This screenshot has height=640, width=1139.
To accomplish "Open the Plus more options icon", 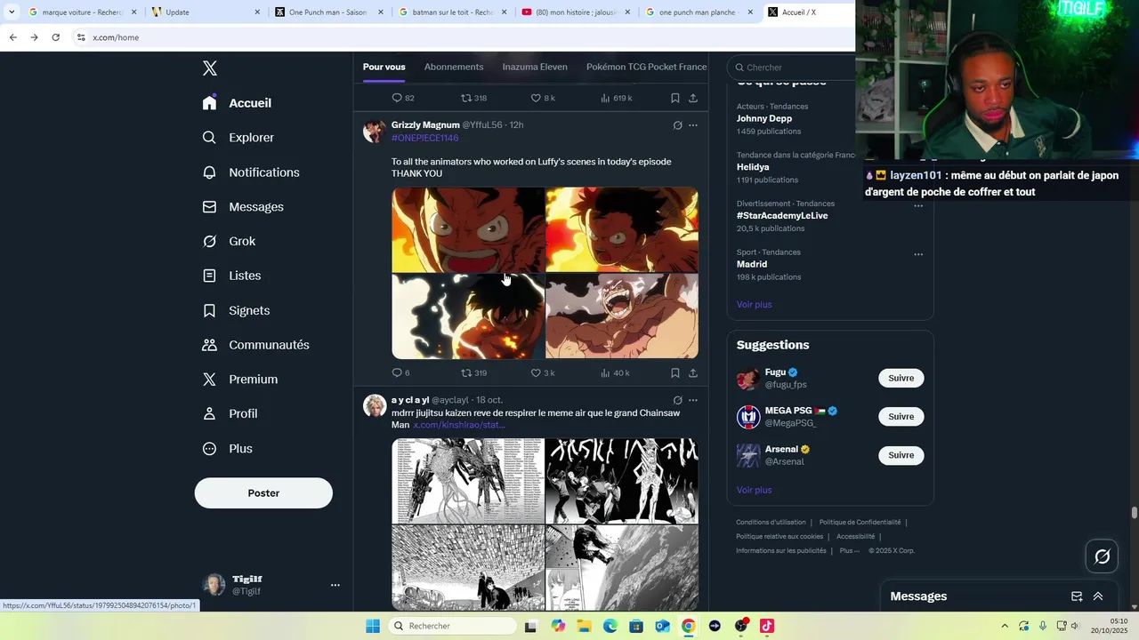I will [x=209, y=449].
